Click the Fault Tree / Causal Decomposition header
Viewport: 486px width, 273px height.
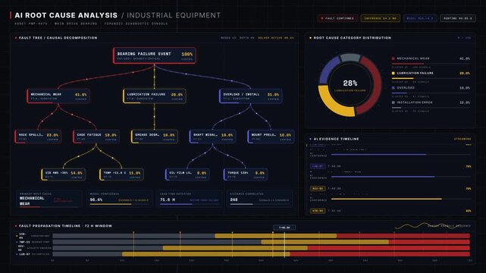click(58, 38)
